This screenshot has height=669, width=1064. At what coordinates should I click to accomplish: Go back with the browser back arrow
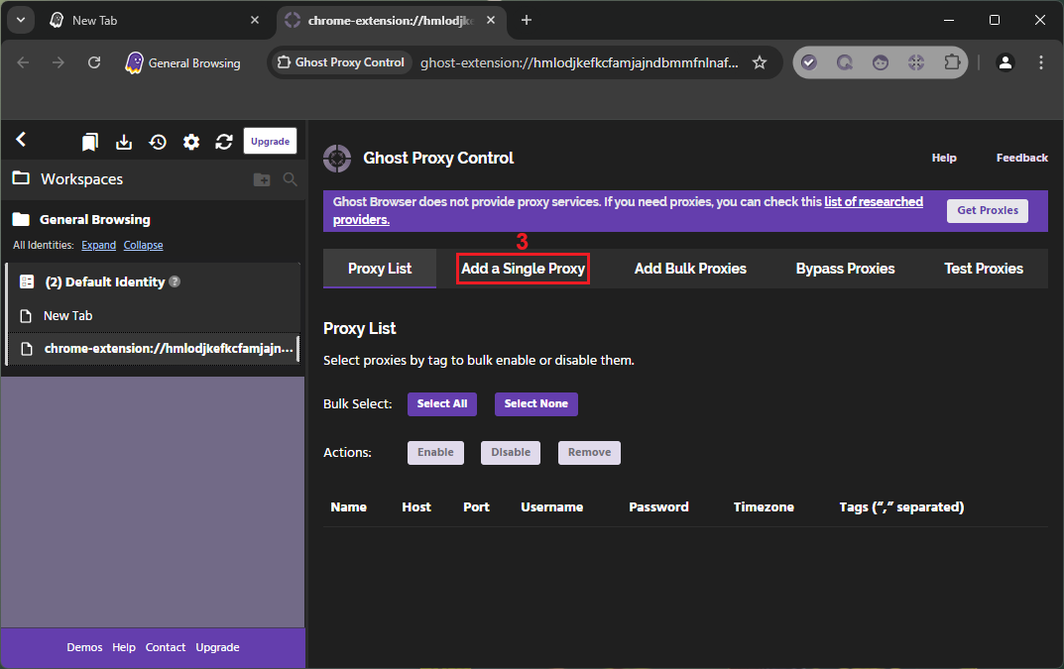[23, 62]
